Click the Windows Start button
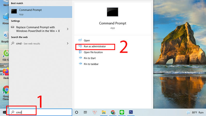This screenshot has height=116, width=206. click(4, 112)
